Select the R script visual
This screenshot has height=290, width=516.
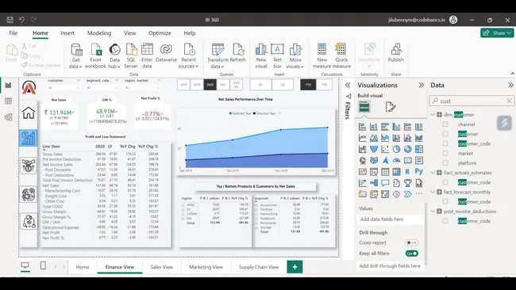click(407, 171)
